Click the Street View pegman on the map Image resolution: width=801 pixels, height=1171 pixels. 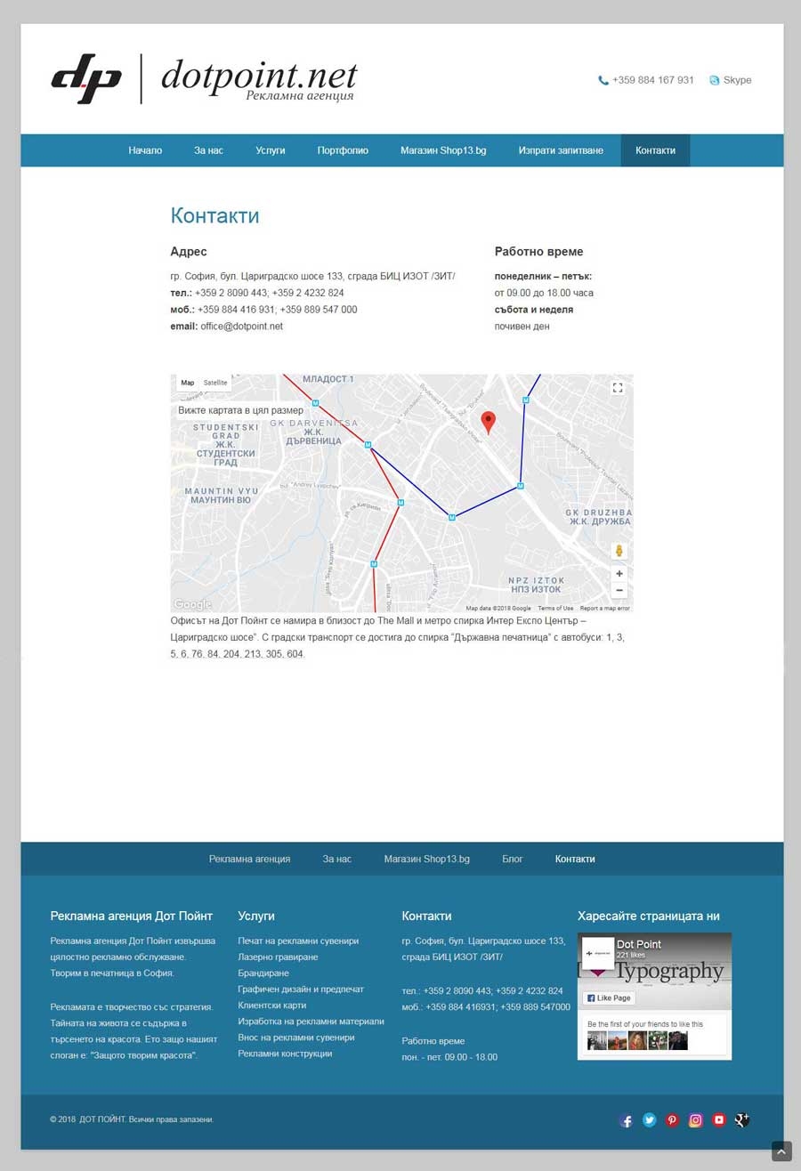[x=619, y=552]
